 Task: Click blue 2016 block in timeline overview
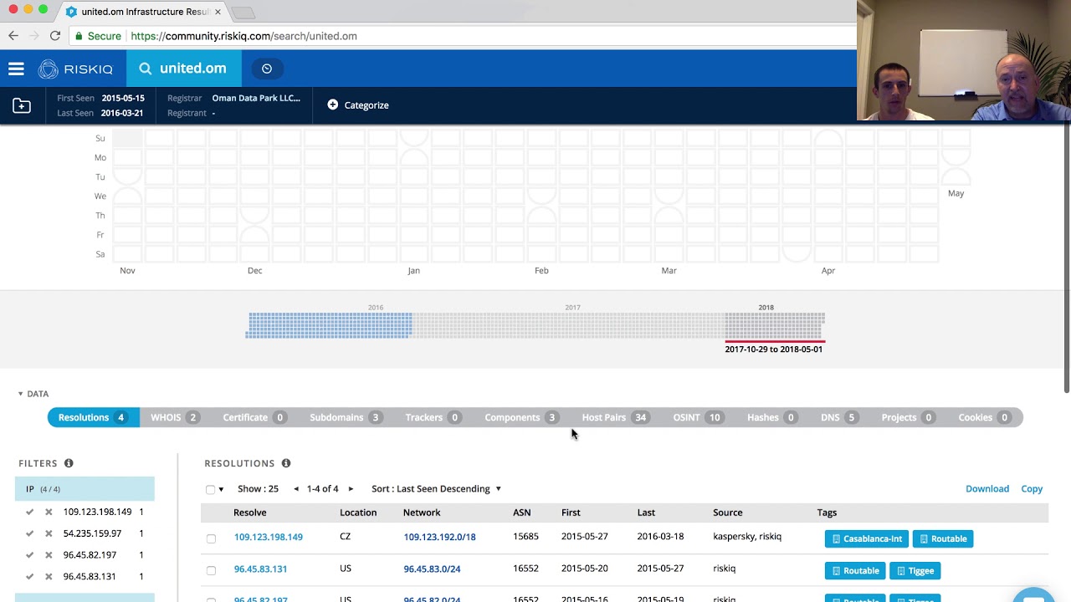329,325
